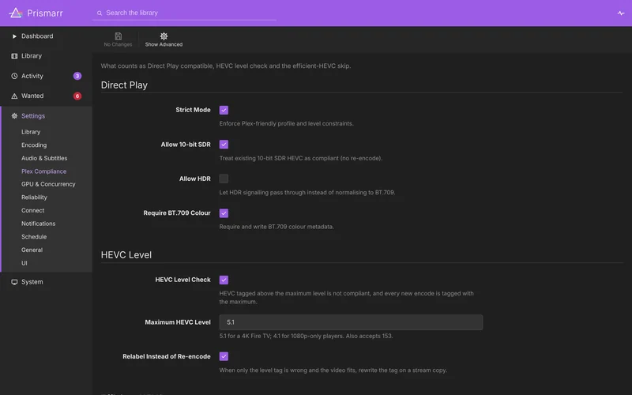This screenshot has height=395, width=632.
Task: Click 'Enforce Plex-friendly profile' help text
Action: coord(287,124)
